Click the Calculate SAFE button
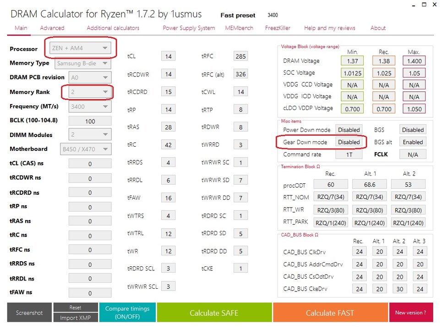This screenshot has height=330, width=442. pyautogui.click(x=214, y=313)
